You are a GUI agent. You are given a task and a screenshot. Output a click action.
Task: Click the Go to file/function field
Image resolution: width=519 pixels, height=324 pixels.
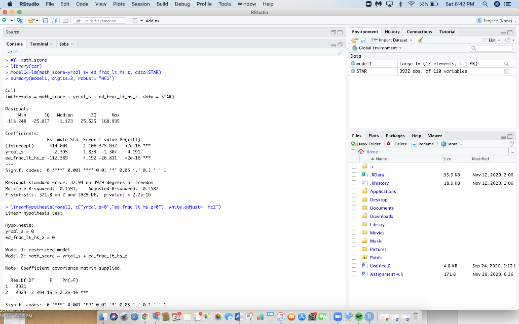click(x=99, y=21)
